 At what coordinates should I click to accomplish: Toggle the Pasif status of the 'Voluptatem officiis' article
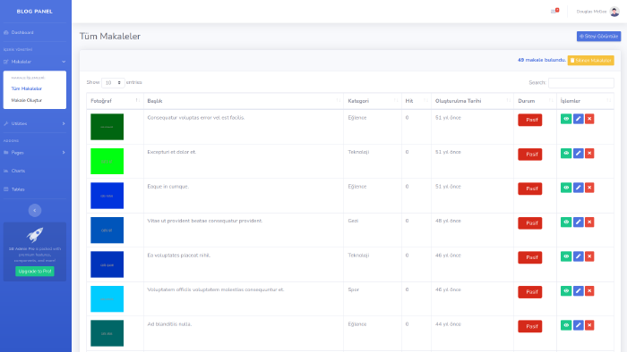click(x=530, y=292)
